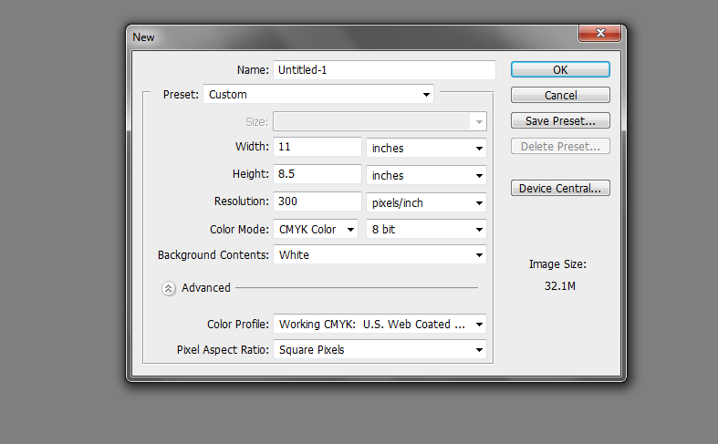
Task: Open the Color Mode dropdown
Action: (x=317, y=230)
